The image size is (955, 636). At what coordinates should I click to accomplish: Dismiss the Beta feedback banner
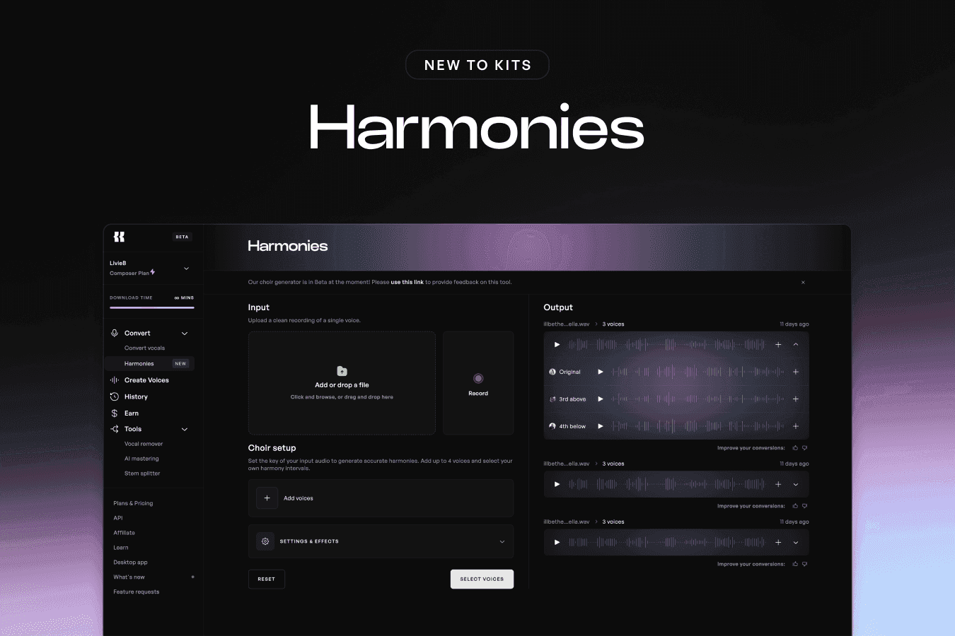click(x=803, y=283)
